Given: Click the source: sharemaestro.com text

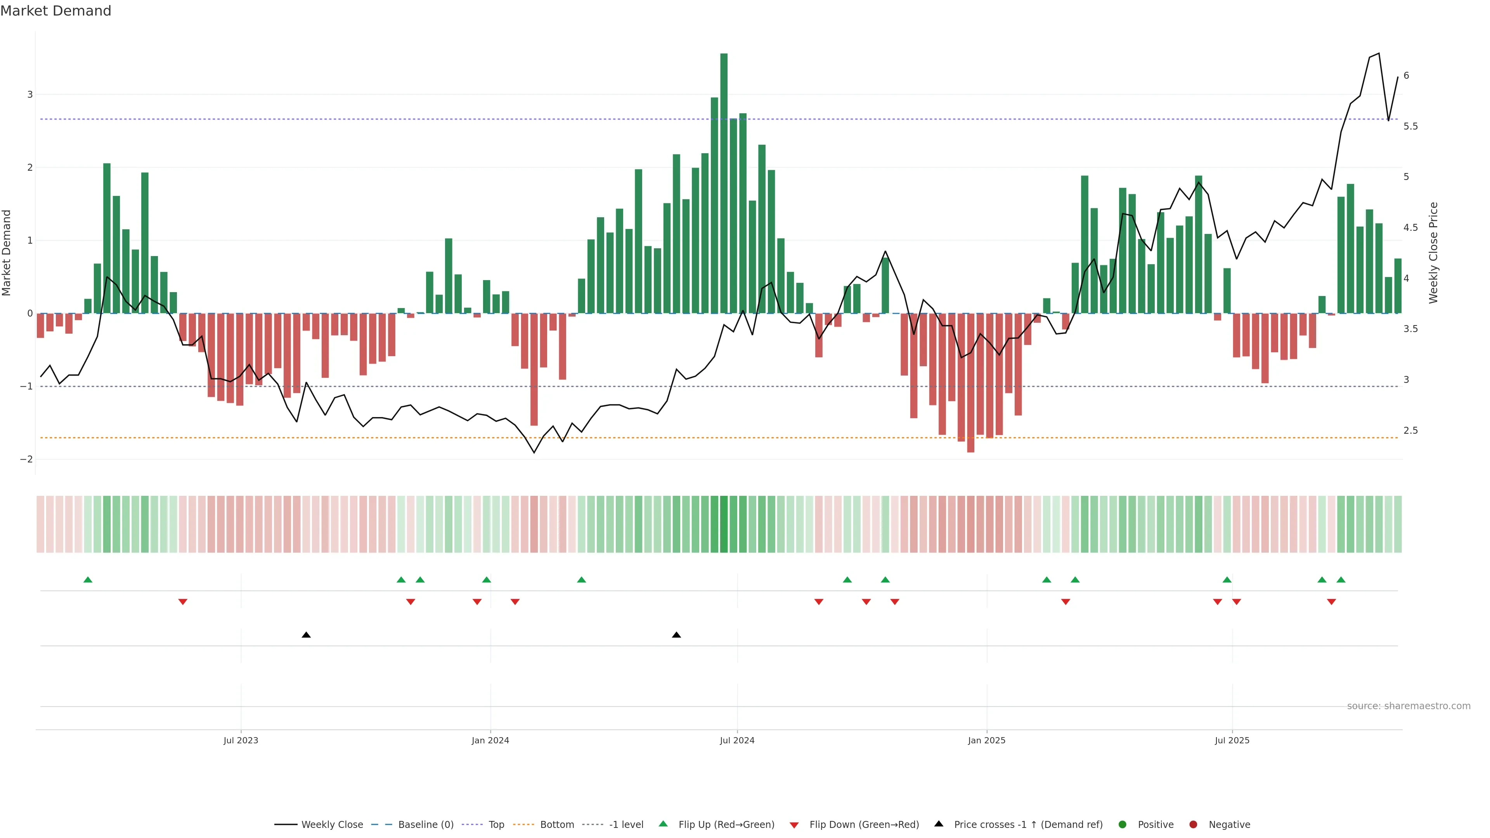Looking at the screenshot, I should tap(1409, 706).
